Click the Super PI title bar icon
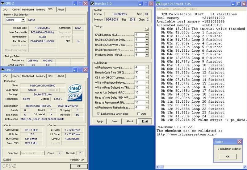 158,4
